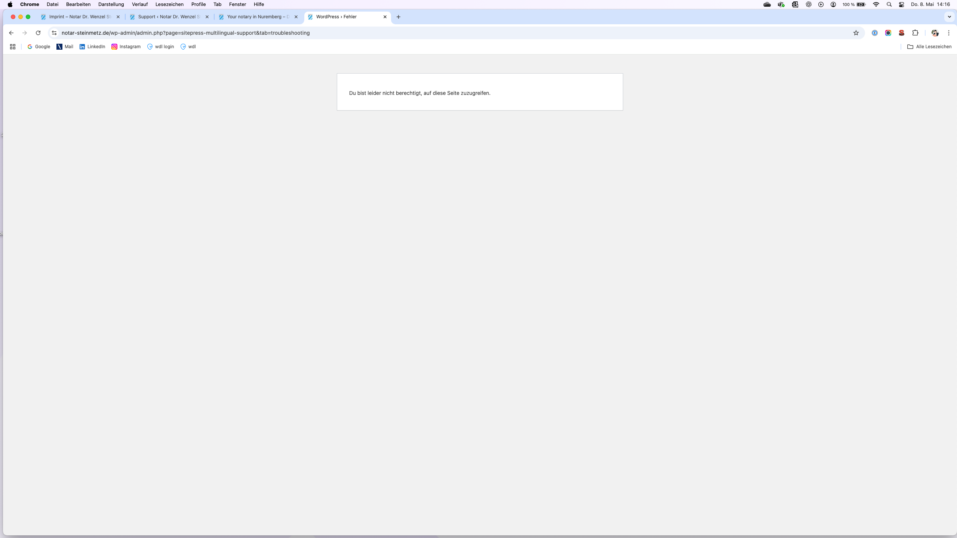Bookmark this page with star icon
This screenshot has height=538, width=957.
(856, 33)
